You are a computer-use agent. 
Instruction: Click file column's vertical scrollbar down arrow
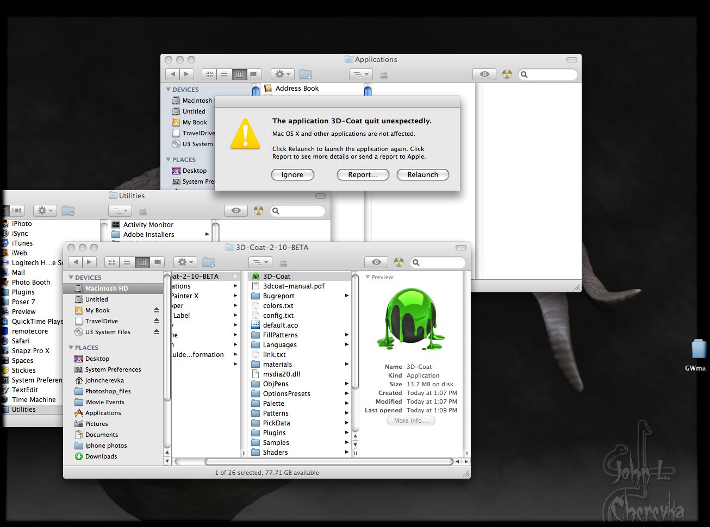click(355, 444)
